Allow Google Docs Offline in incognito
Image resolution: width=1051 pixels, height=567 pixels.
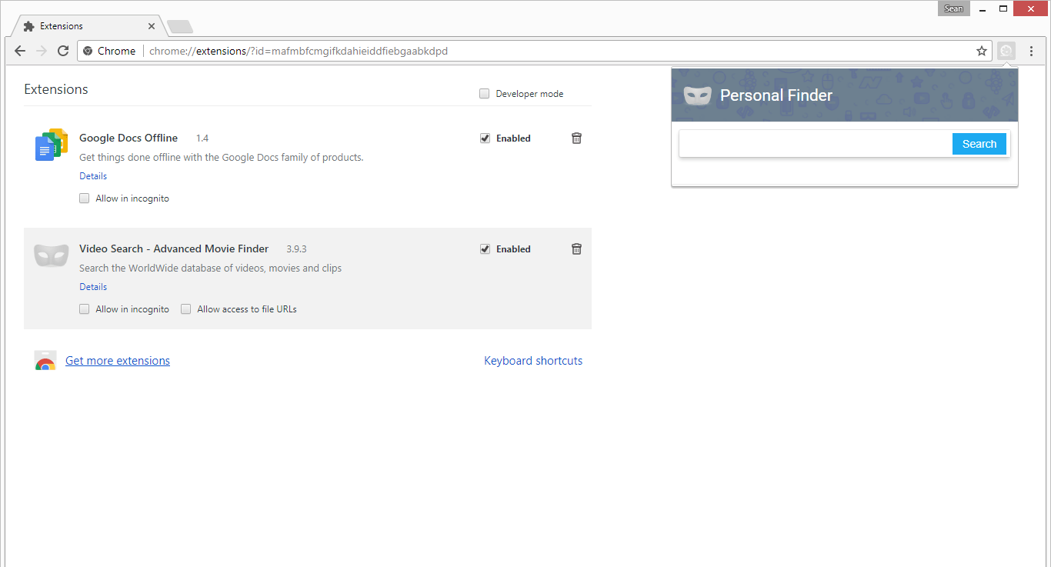point(84,198)
